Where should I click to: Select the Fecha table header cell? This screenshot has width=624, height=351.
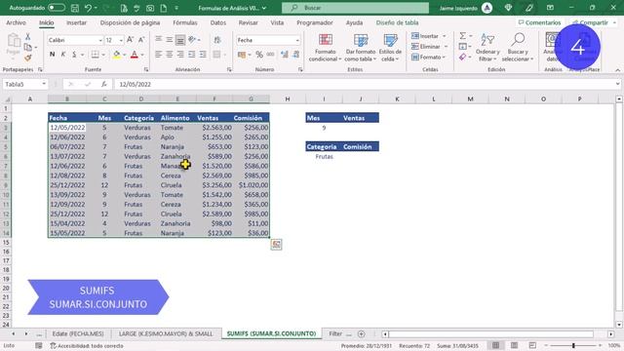(67, 118)
